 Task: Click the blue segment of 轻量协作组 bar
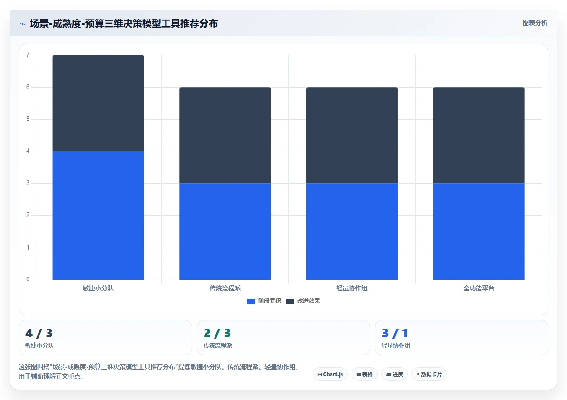point(352,231)
